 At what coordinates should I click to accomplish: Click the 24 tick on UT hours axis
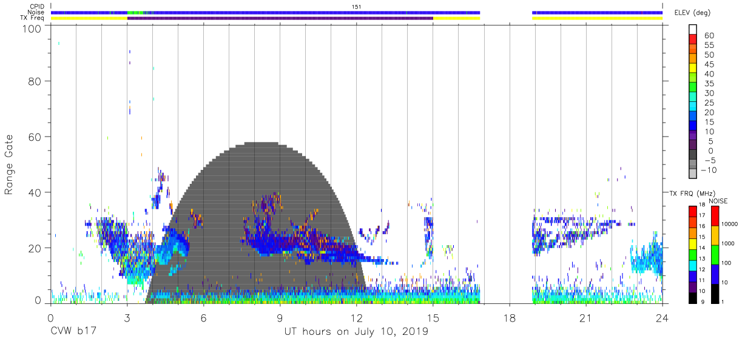tap(662, 317)
